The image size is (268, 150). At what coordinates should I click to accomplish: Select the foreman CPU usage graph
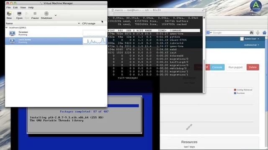pyautogui.click(x=94, y=33)
